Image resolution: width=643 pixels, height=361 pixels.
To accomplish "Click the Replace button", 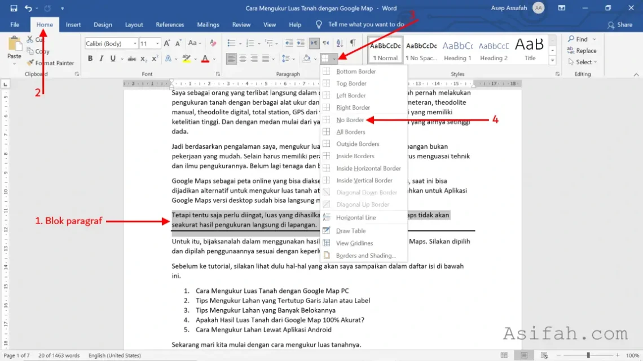I will [x=582, y=51].
